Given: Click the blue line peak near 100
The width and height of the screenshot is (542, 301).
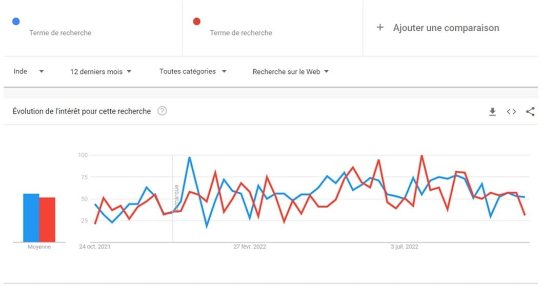Looking at the screenshot, I should pos(190,158).
